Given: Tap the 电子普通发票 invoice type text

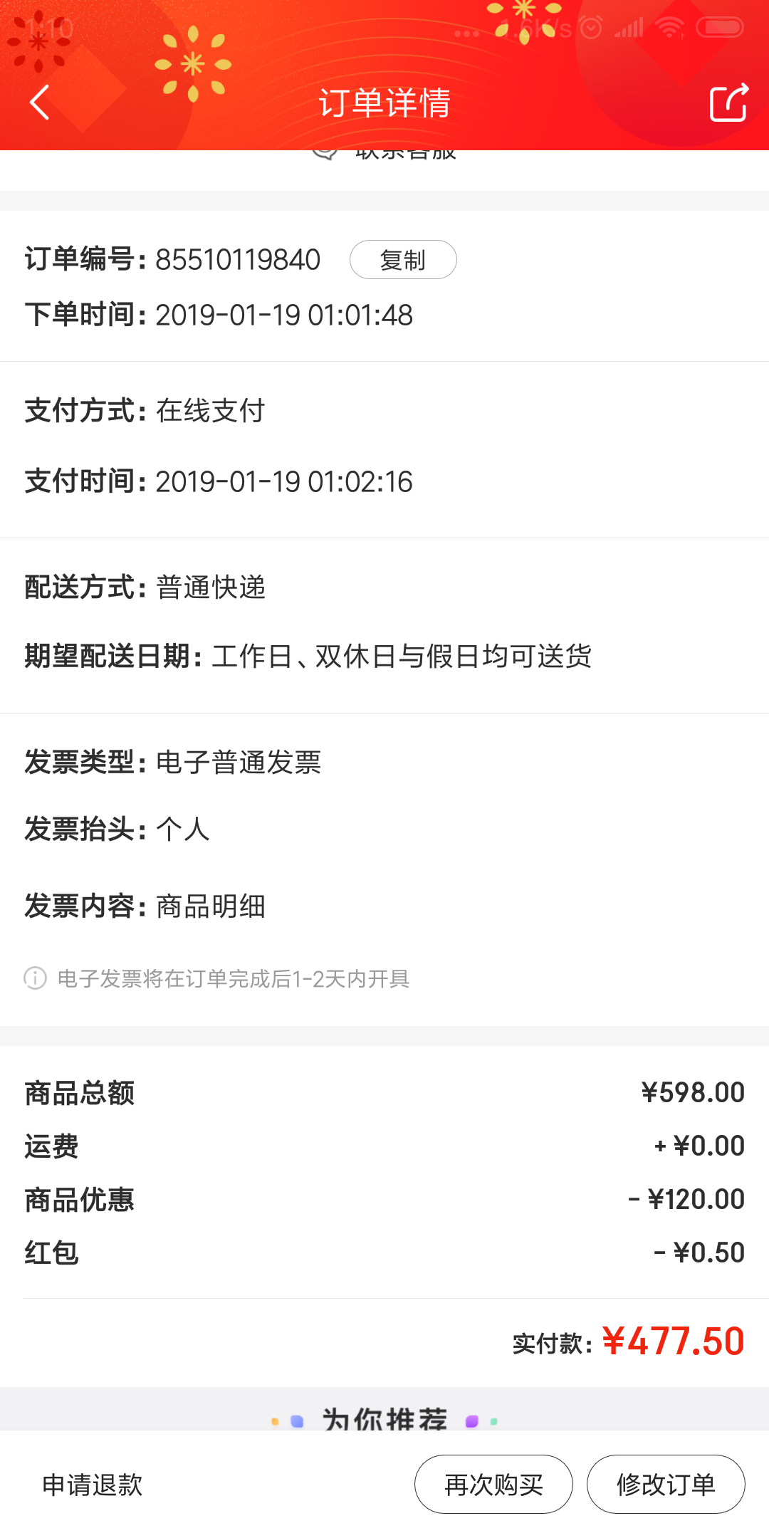Looking at the screenshot, I should 239,762.
